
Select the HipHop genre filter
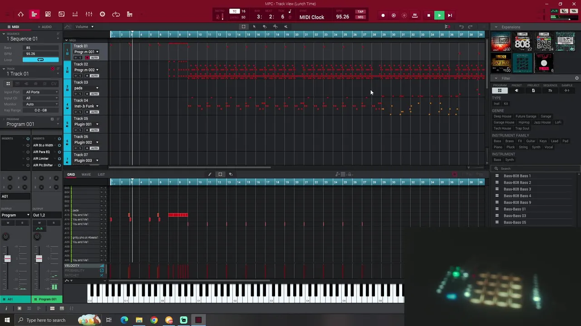click(524, 122)
